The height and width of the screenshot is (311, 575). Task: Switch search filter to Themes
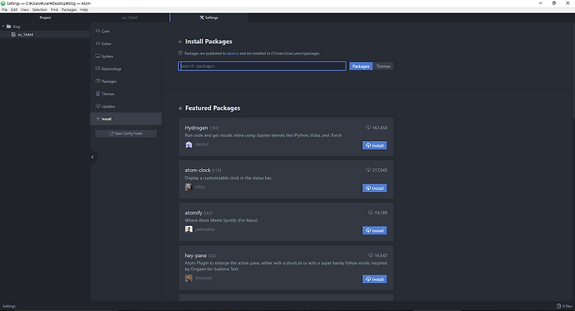point(383,66)
